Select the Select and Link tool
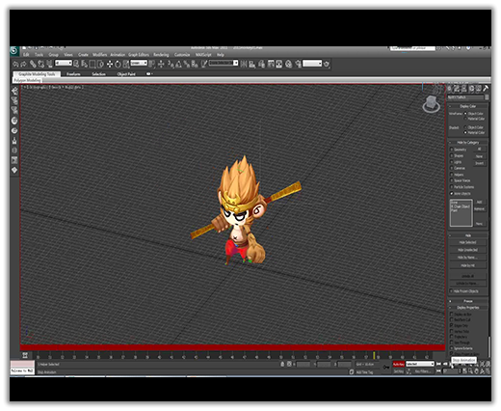 pyautogui.click(x=33, y=64)
